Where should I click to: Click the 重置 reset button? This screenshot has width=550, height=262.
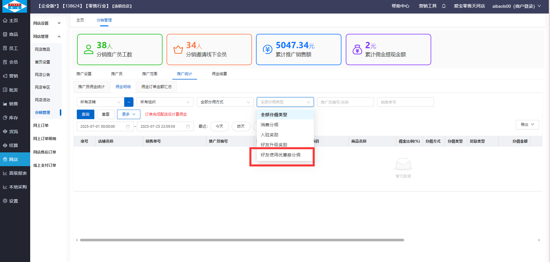(x=106, y=114)
